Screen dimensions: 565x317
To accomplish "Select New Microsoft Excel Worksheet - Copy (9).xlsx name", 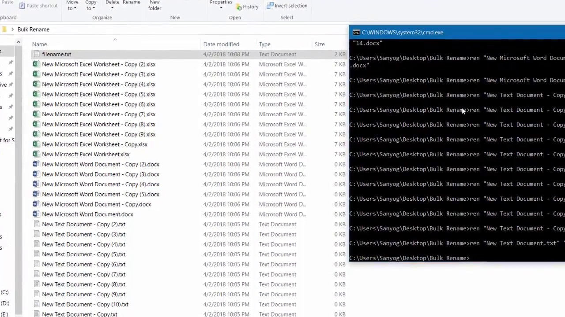I will coord(99,134).
